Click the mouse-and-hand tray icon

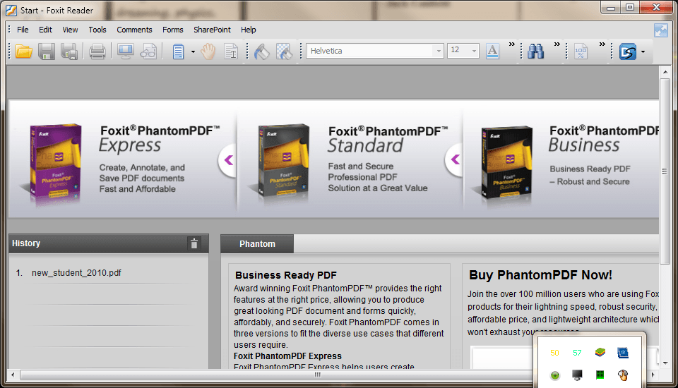pos(623,375)
